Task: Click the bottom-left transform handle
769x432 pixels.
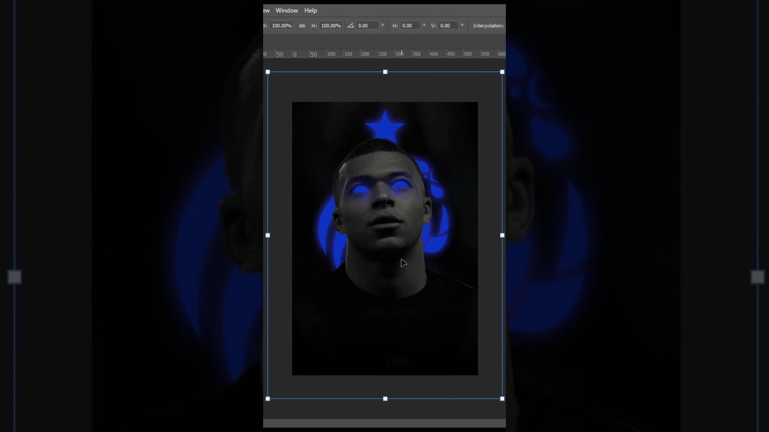Action: point(268,398)
